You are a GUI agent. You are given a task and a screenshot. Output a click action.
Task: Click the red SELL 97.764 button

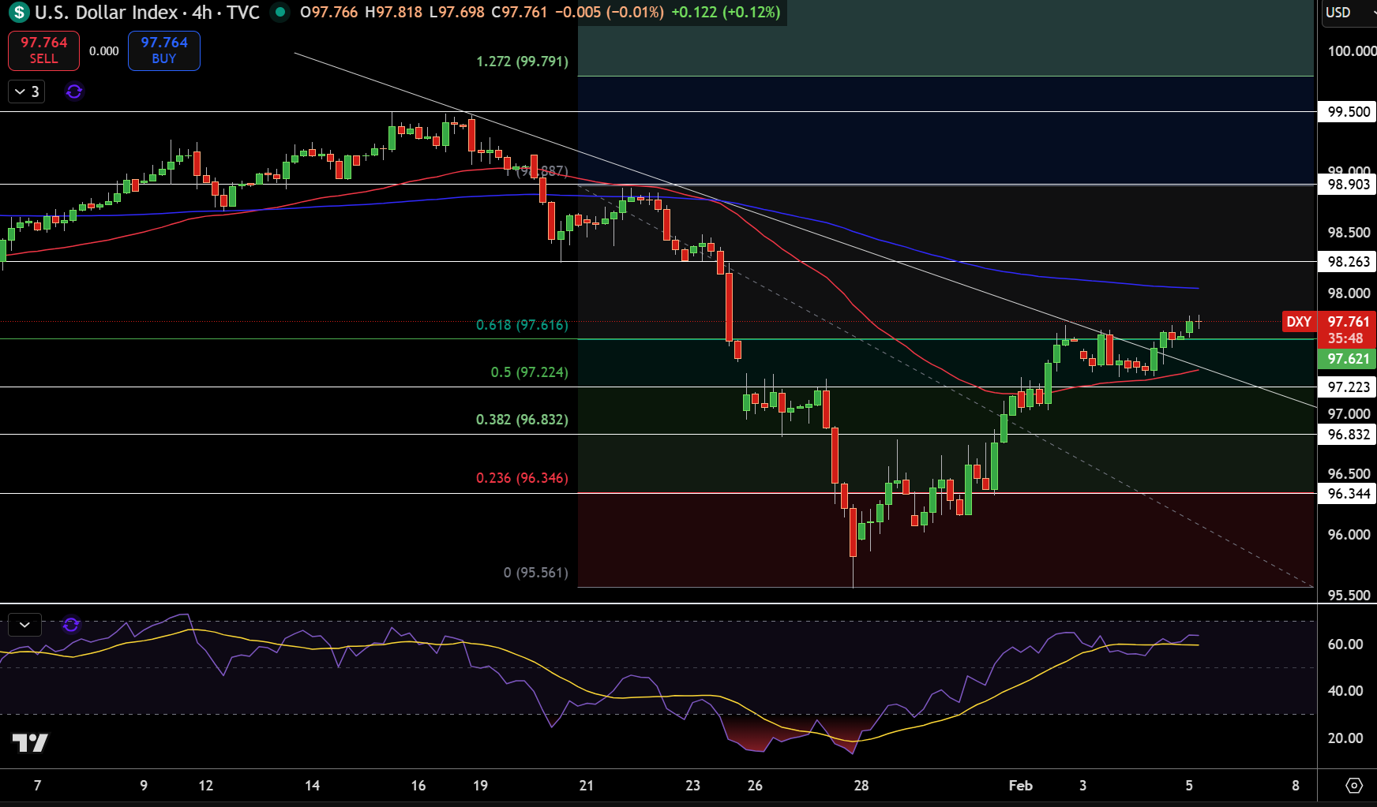click(44, 50)
